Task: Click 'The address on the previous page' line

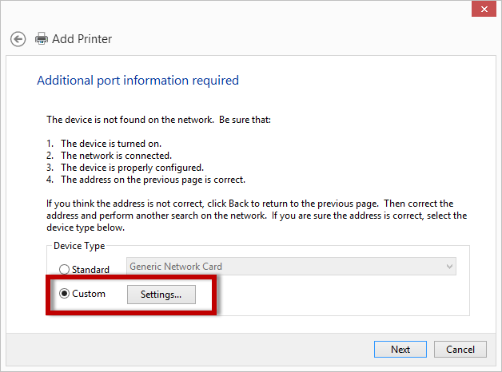Action: (x=152, y=180)
